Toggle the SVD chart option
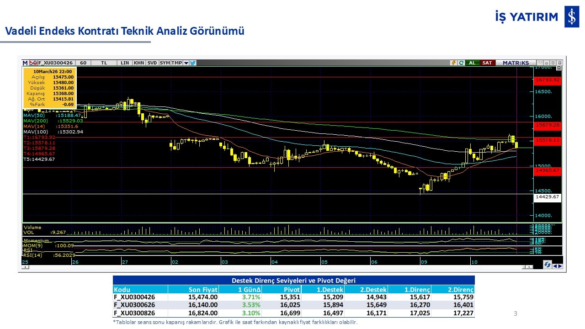 [152, 63]
